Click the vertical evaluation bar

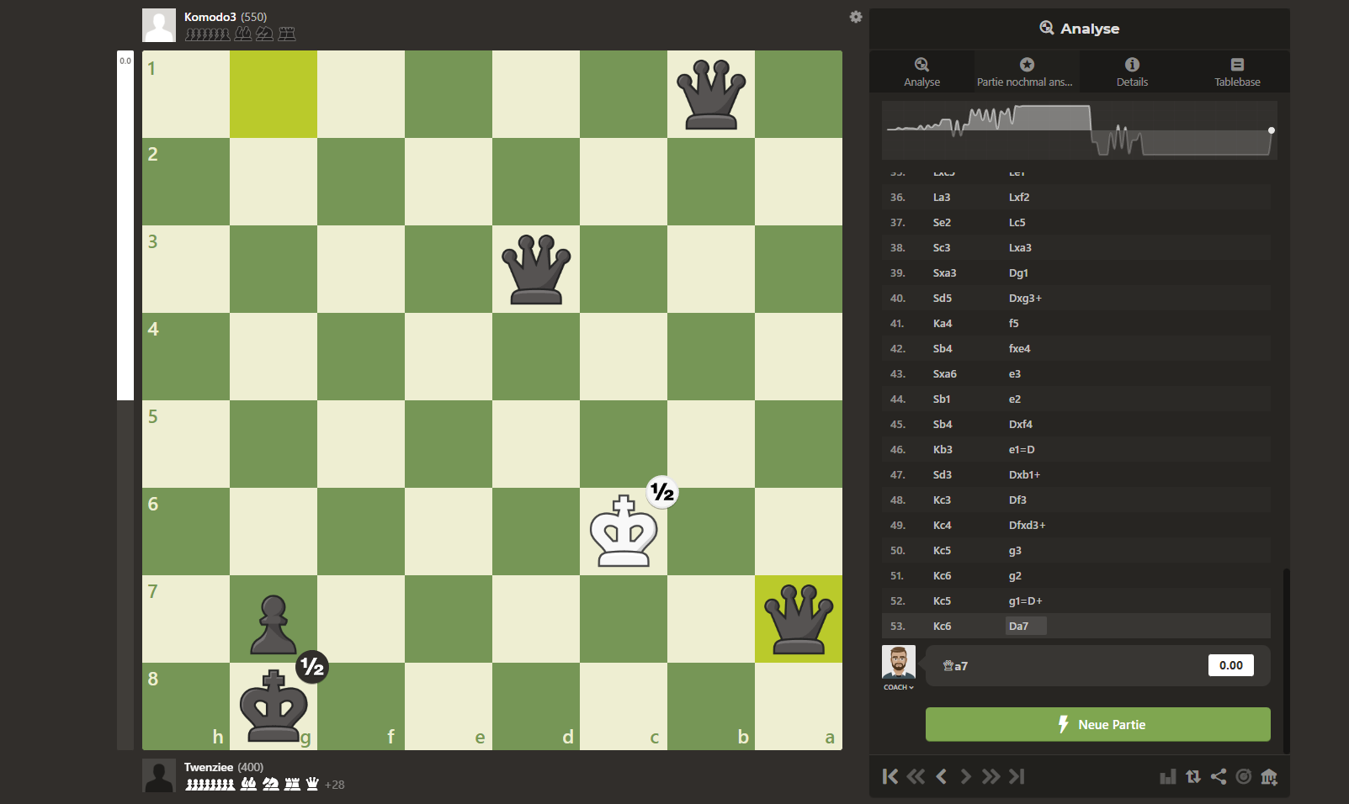click(125, 400)
